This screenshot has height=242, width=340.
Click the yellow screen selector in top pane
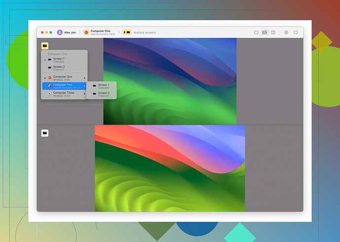click(x=45, y=45)
